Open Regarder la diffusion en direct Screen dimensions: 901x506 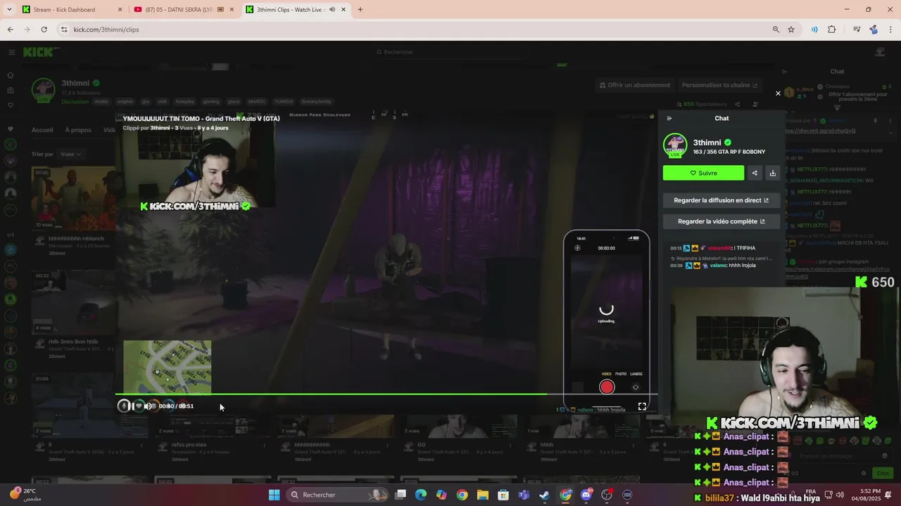pyautogui.click(x=722, y=200)
